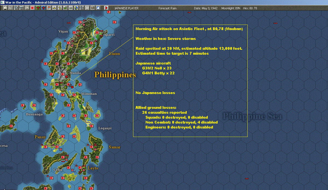Select the red plane on blue background icon
328x190 pixels.
pos(43,8)
